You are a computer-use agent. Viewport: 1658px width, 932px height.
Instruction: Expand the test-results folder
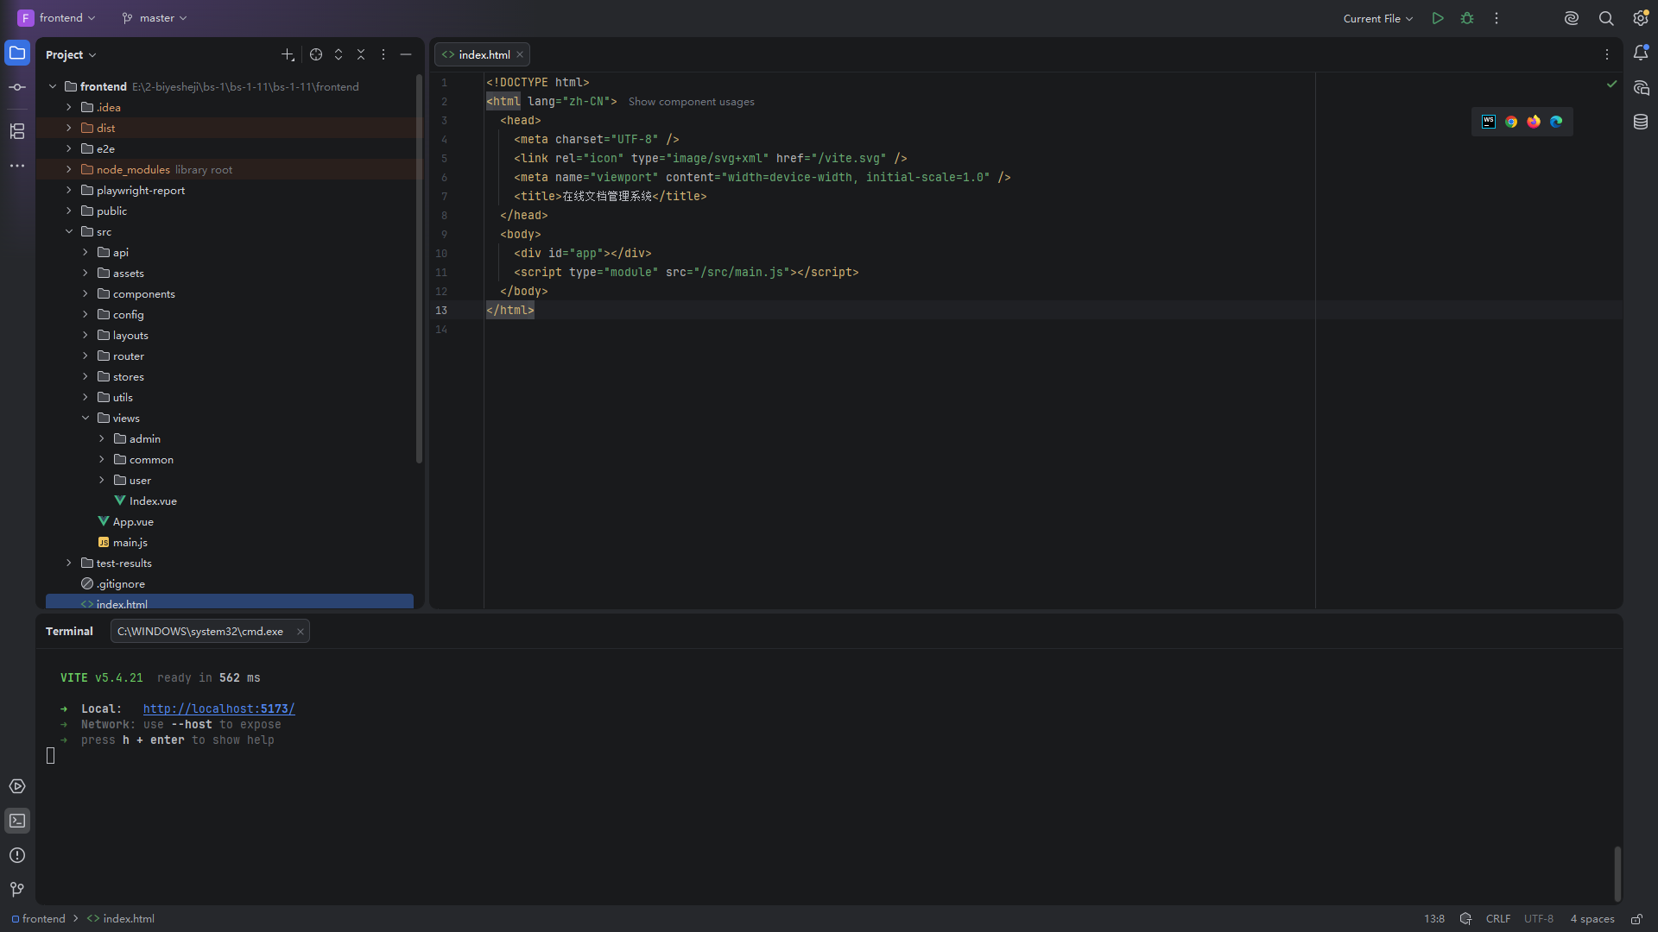(x=69, y=563)
